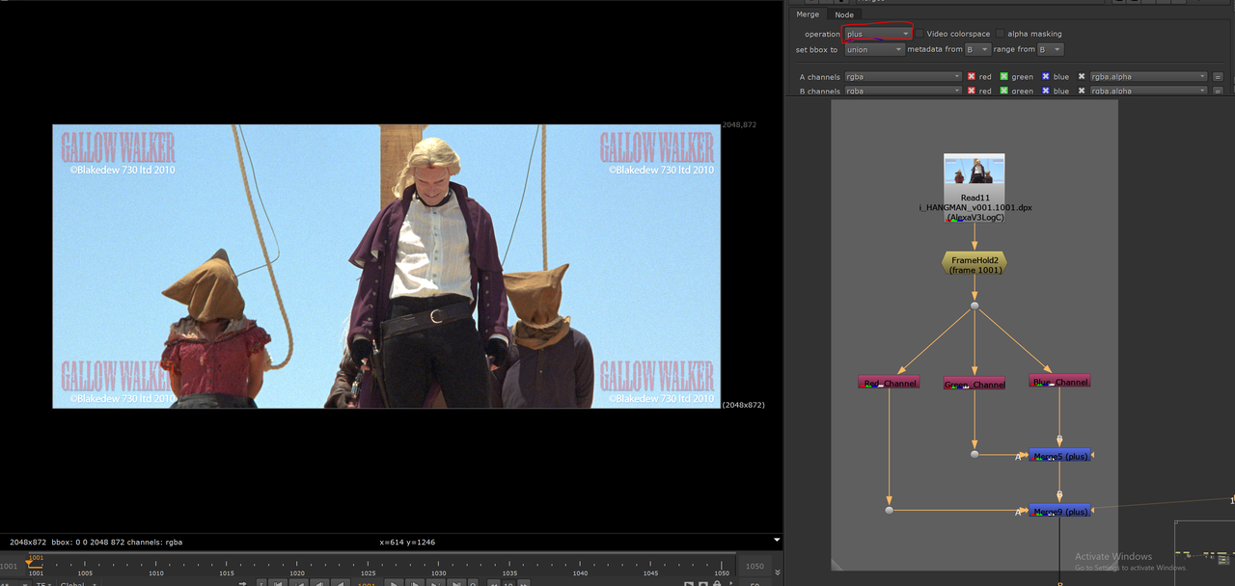Viewport: 1235px width, 586px height.
Task: Toggle the A channels alpha checkbox
Action: point(1082,76)
